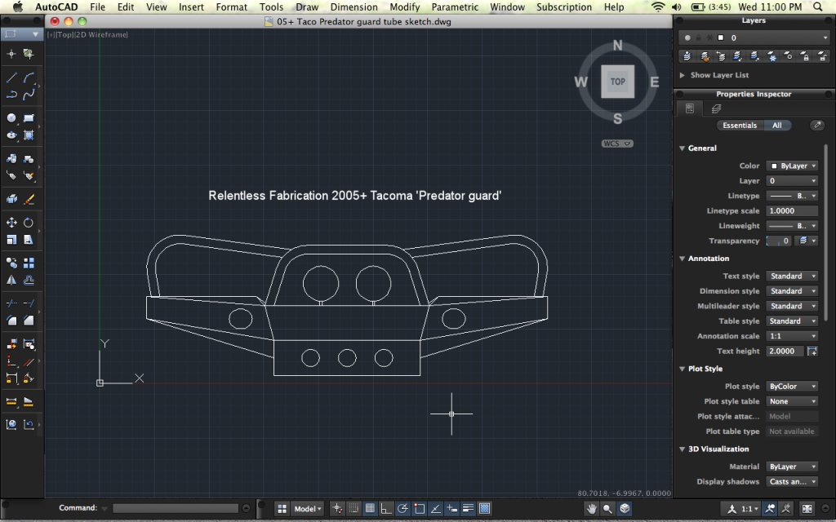Toggle Object Snap Tracking in status bar
This screenshot has height=522, width=836.
(x=436, y=508)
